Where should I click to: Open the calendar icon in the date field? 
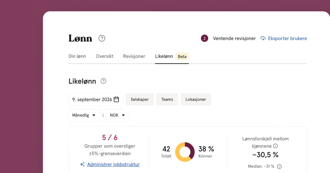116,99
